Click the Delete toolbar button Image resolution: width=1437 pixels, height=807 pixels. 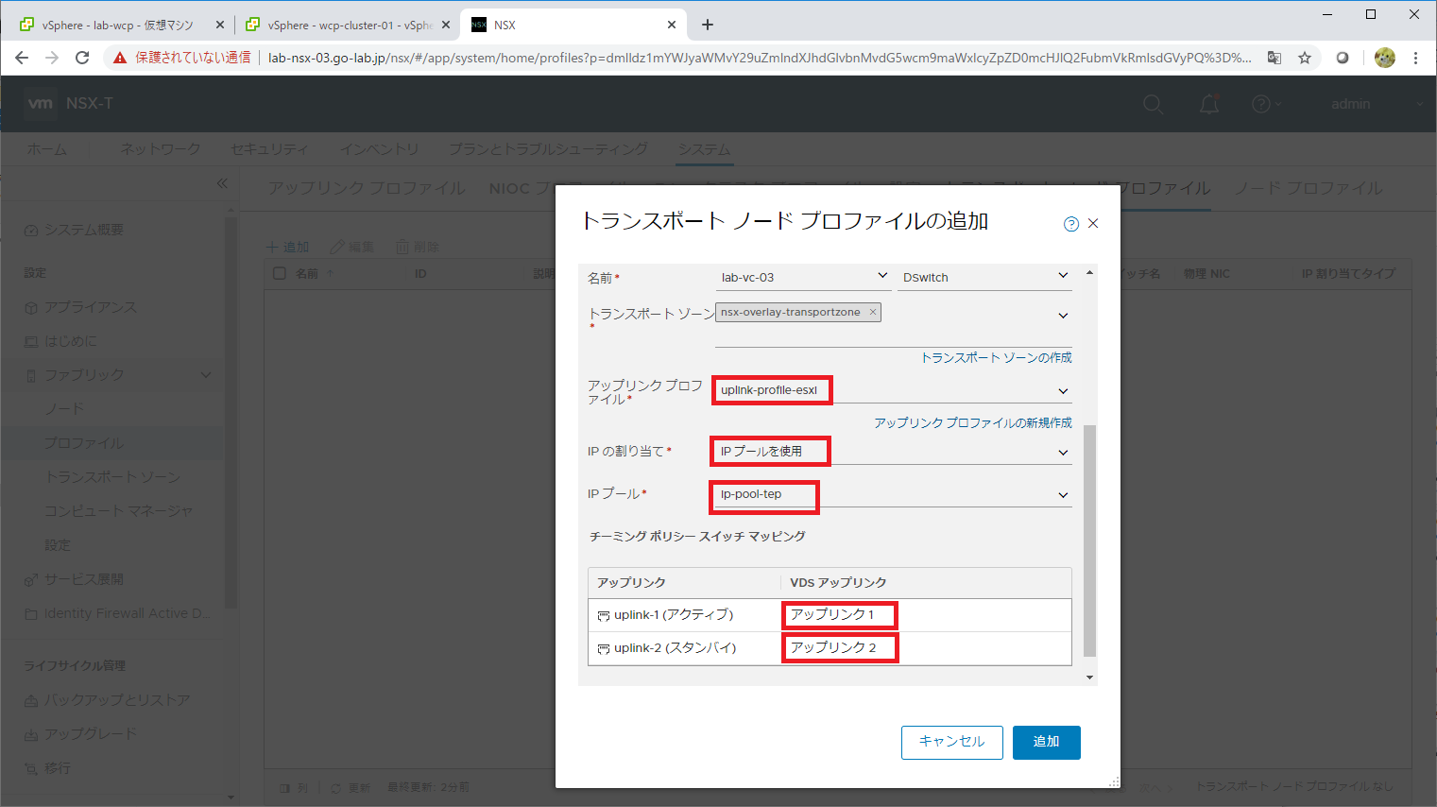click(417, 247)
